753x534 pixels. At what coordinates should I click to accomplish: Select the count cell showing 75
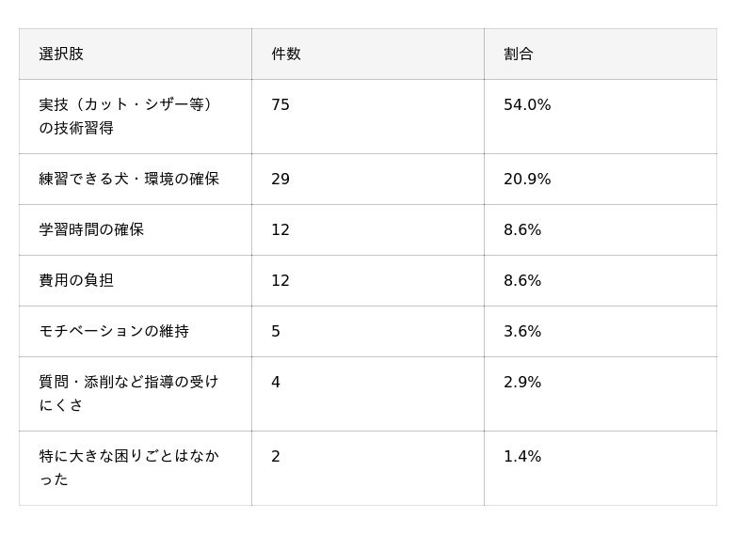368,117
